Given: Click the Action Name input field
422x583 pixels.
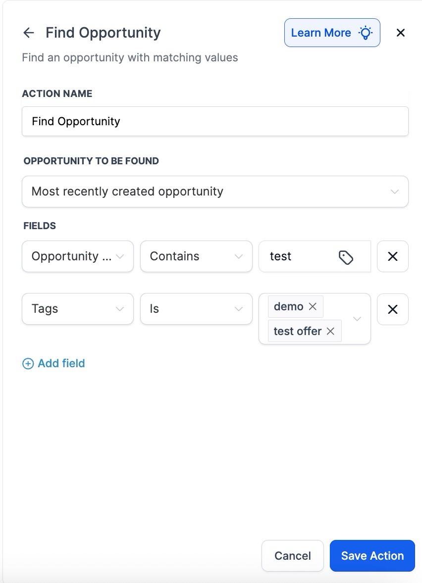Looking at the screenshot, I should [x=215, y=122].
